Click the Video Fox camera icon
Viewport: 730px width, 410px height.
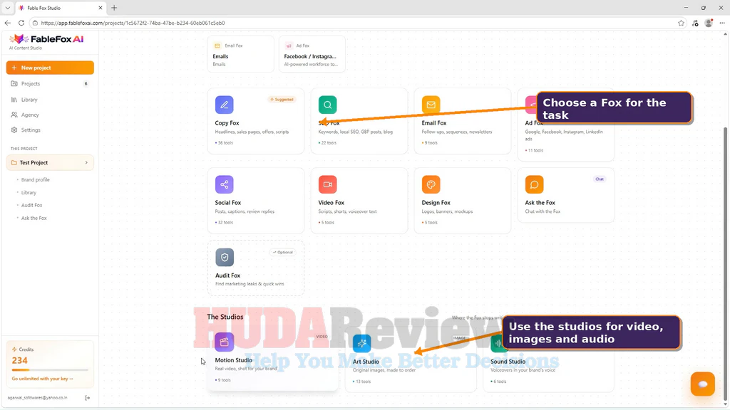pos(327,184)
